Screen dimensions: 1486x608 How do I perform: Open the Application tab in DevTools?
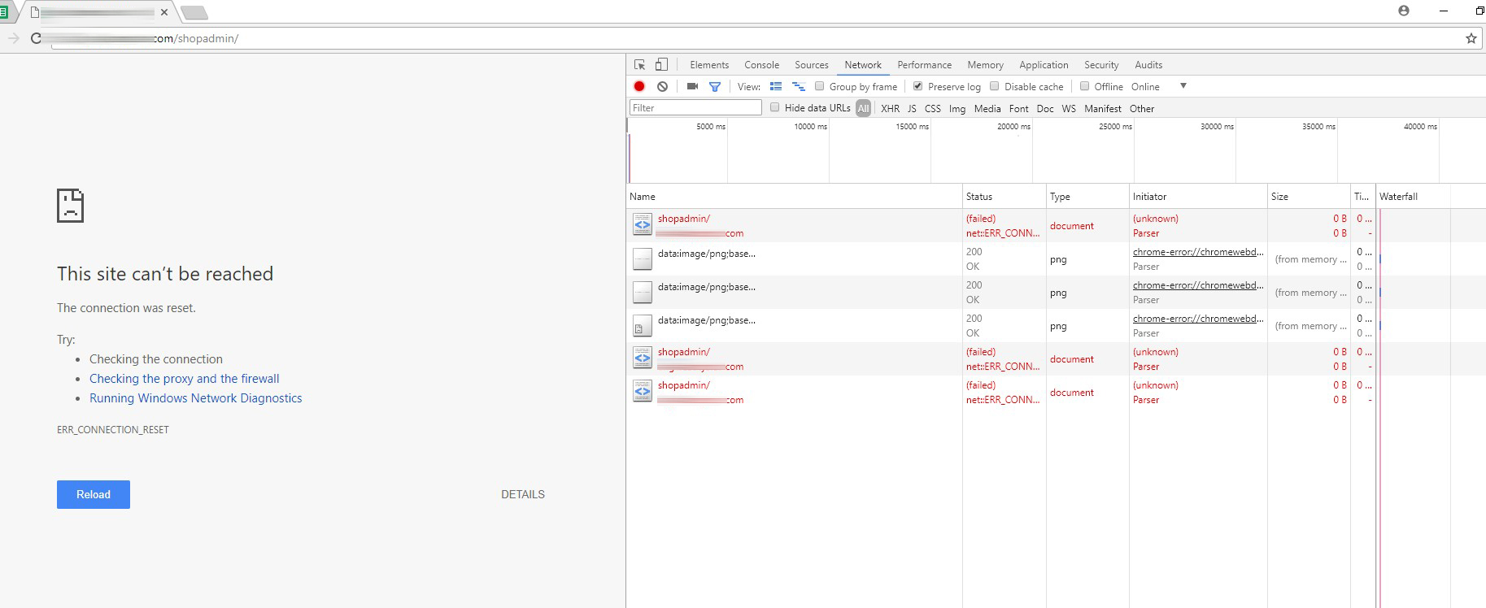point(1044,65)
